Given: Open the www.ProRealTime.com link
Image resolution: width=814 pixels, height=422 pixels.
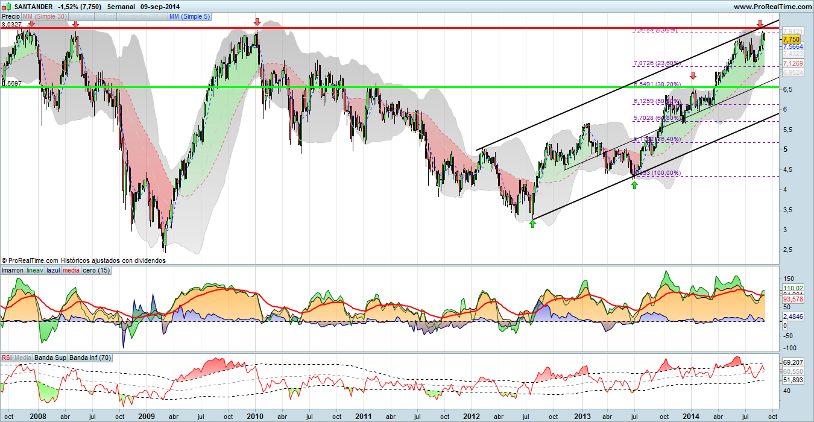Looking at the screenshot, I should tap(772, 6).
